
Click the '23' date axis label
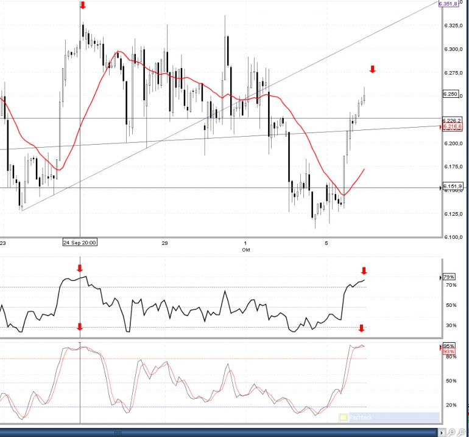coord(2,243)
